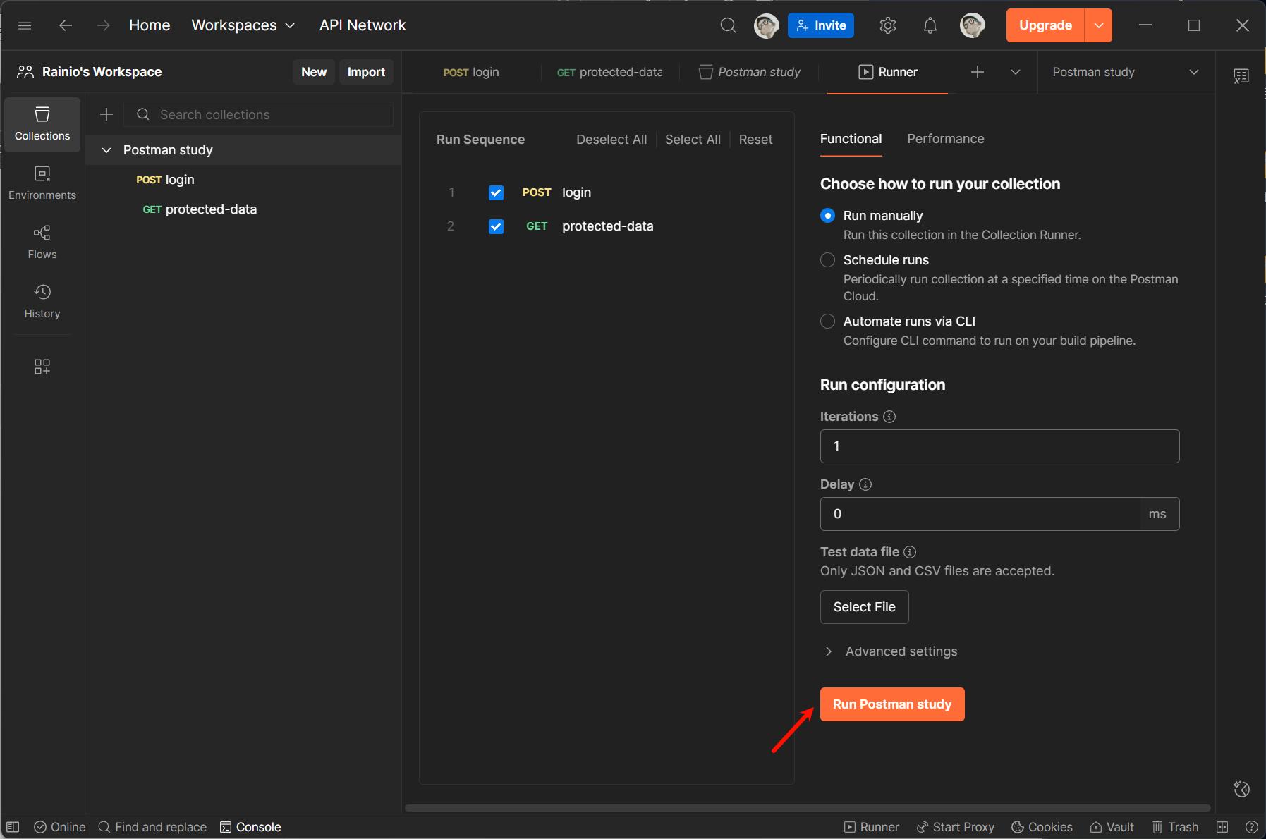Screen dimensions: 1266x839
Task: Open the tab list chevron dropdown
Action: [1016, 72]
